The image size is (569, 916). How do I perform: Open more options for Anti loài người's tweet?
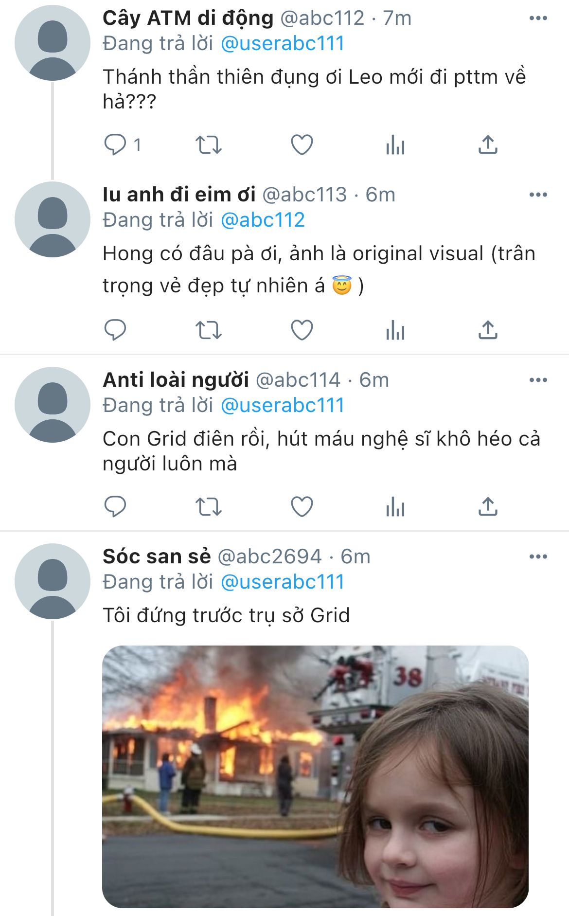pyautogui.click(x=538, y=380)
